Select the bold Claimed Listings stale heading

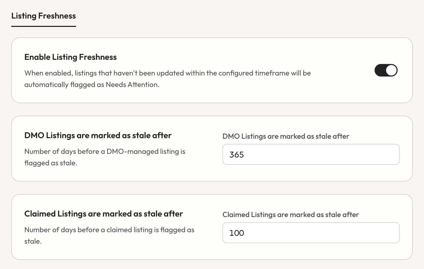click(x=104, y=214)
